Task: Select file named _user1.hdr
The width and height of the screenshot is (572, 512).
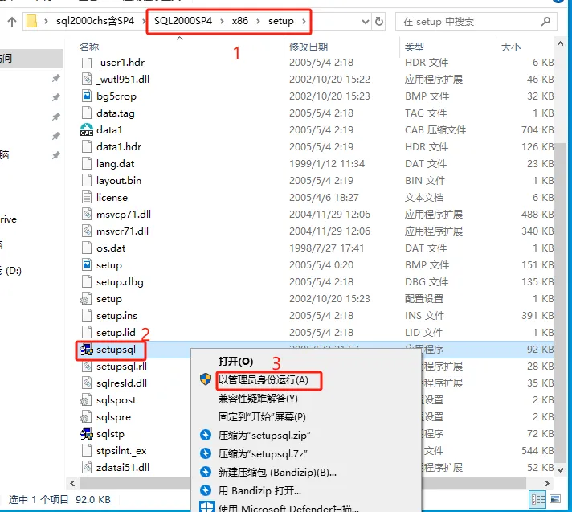Action: tap(121, 63)
